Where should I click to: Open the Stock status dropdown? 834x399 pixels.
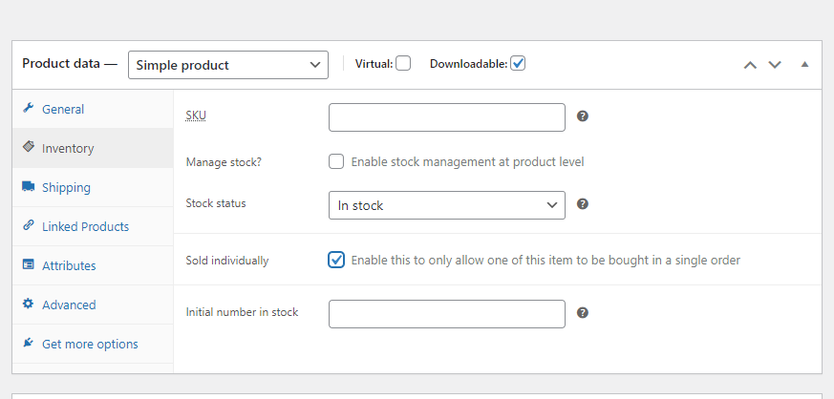[x=446, y=205]
